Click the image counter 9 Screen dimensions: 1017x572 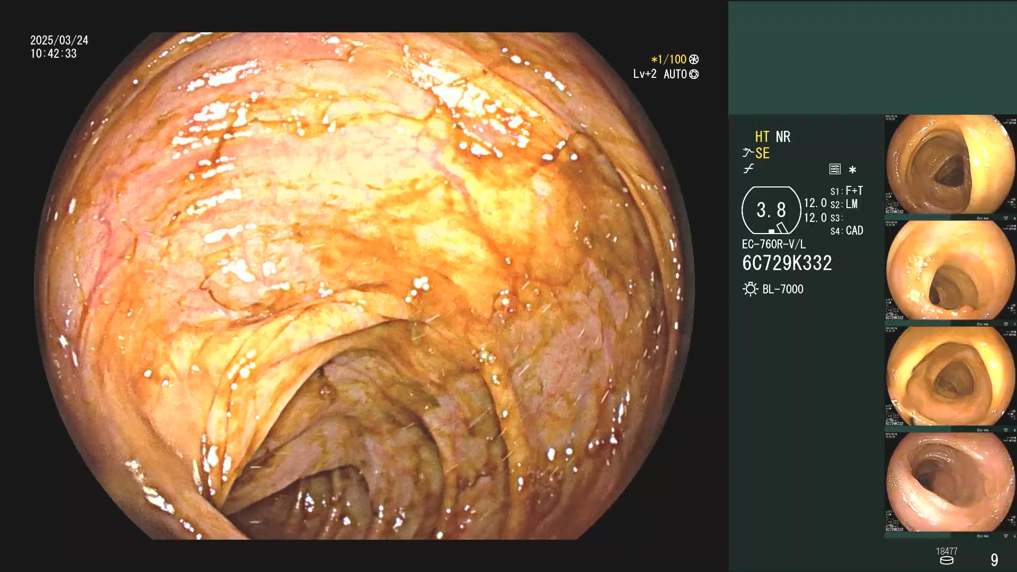click(994, 560)
